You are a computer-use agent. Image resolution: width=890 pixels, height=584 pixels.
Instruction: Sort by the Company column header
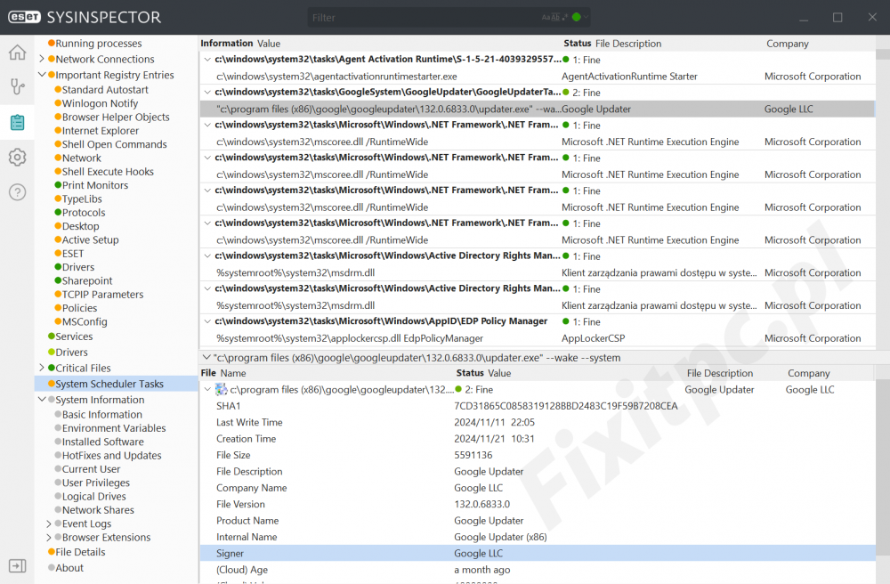coord(788,44)
